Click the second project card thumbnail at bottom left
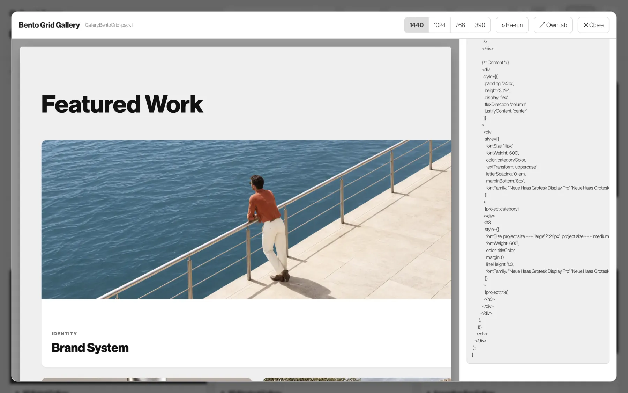This screenshot has height=393, width=628. tap(147, 379)
